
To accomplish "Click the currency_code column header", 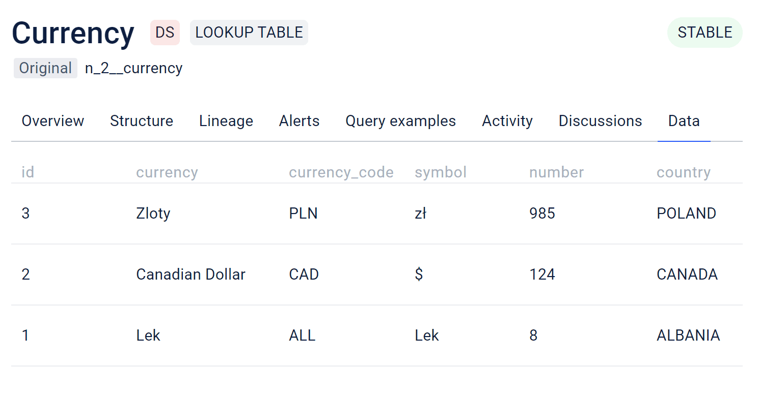I will coord(341,172).
